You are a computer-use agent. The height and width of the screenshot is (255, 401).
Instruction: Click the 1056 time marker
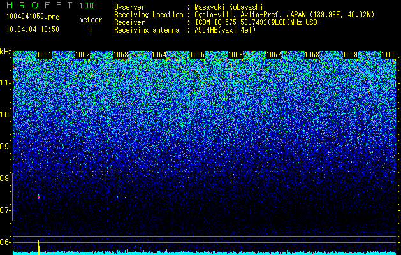click(x=235, y=55)
